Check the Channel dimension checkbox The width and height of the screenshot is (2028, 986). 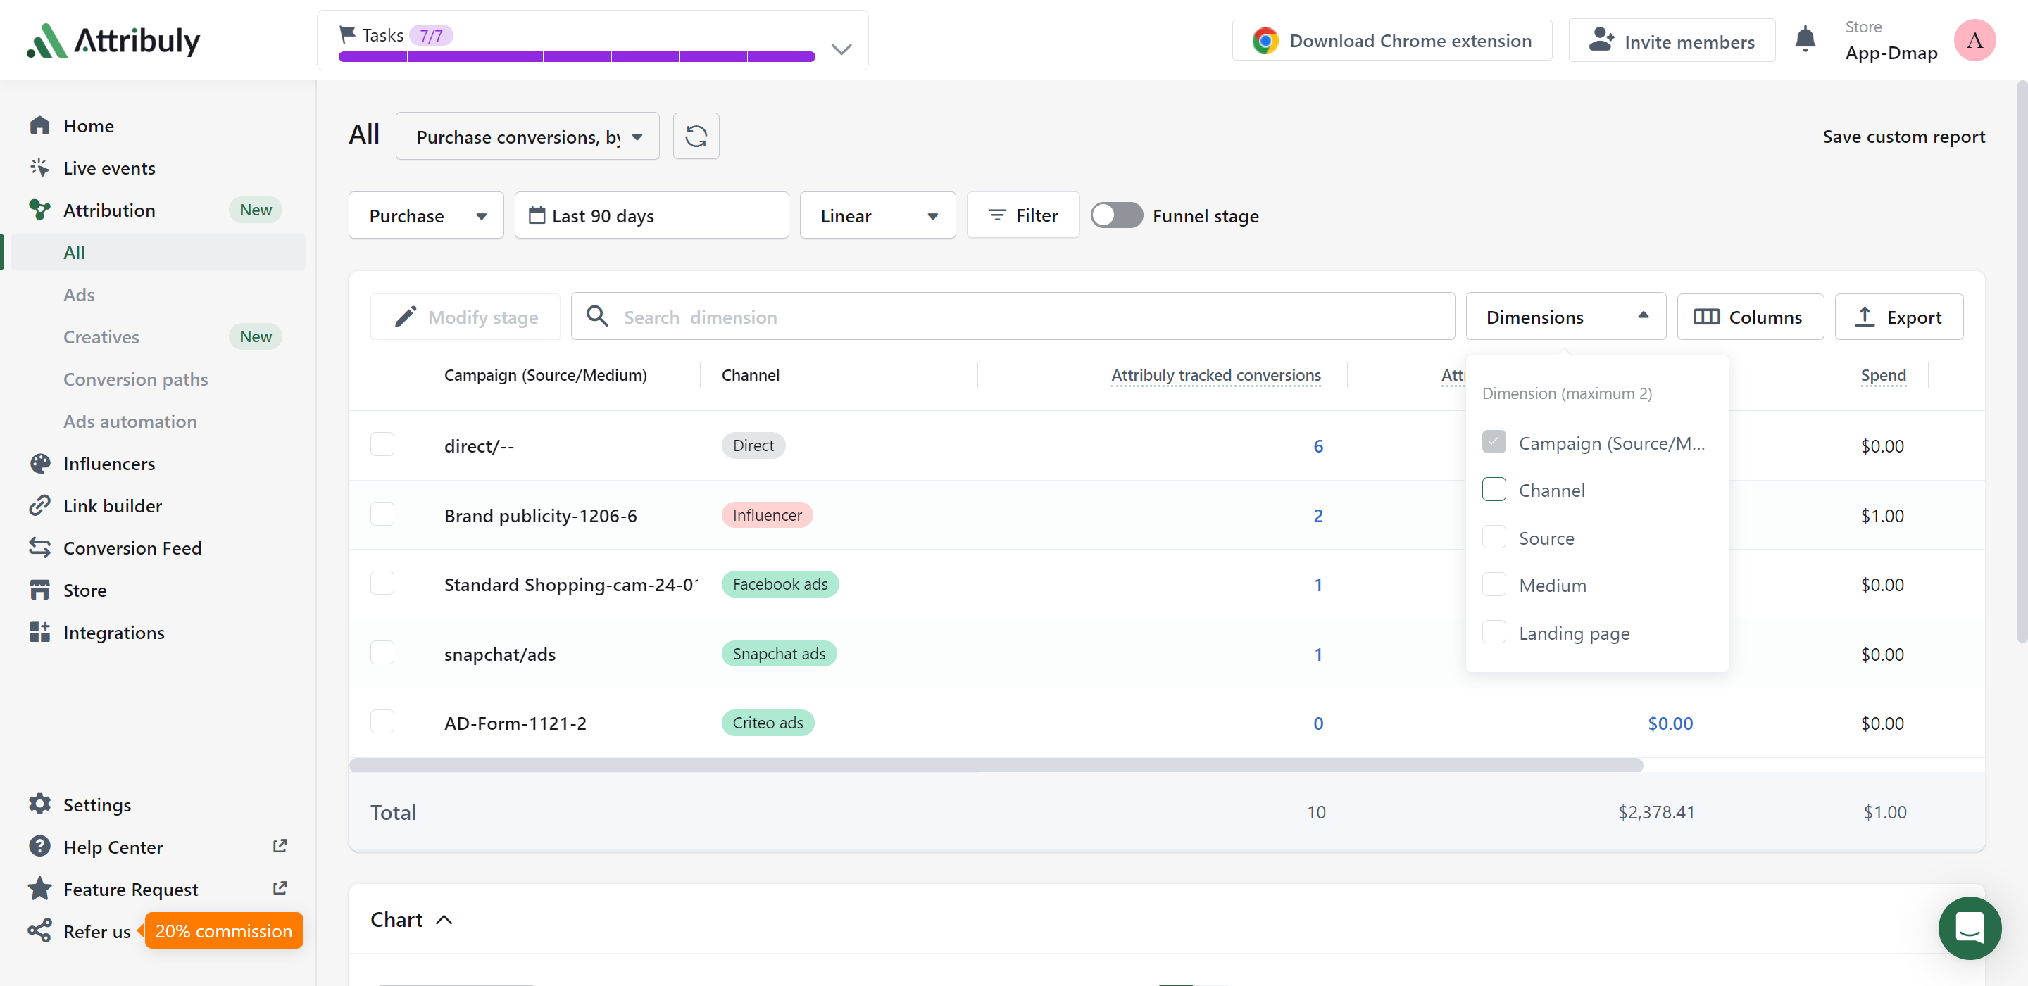[x=1495, y=490]
